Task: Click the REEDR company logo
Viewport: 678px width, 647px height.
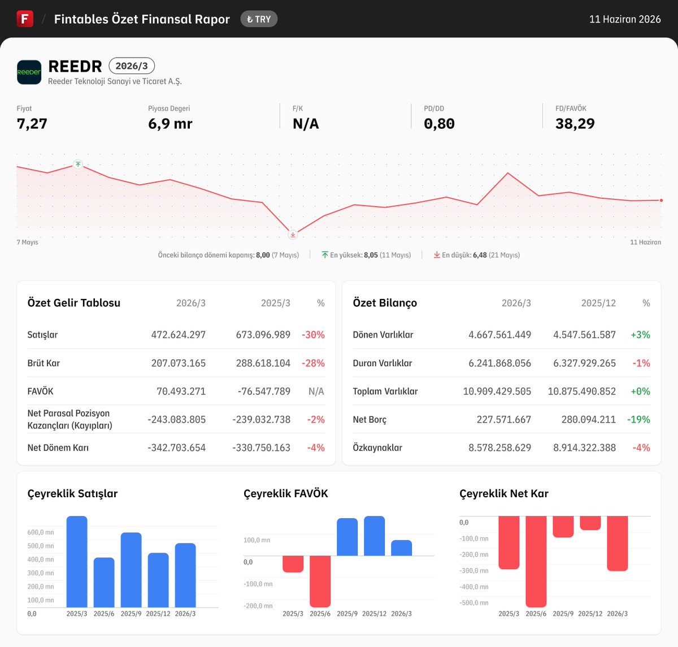Action: 29,72
